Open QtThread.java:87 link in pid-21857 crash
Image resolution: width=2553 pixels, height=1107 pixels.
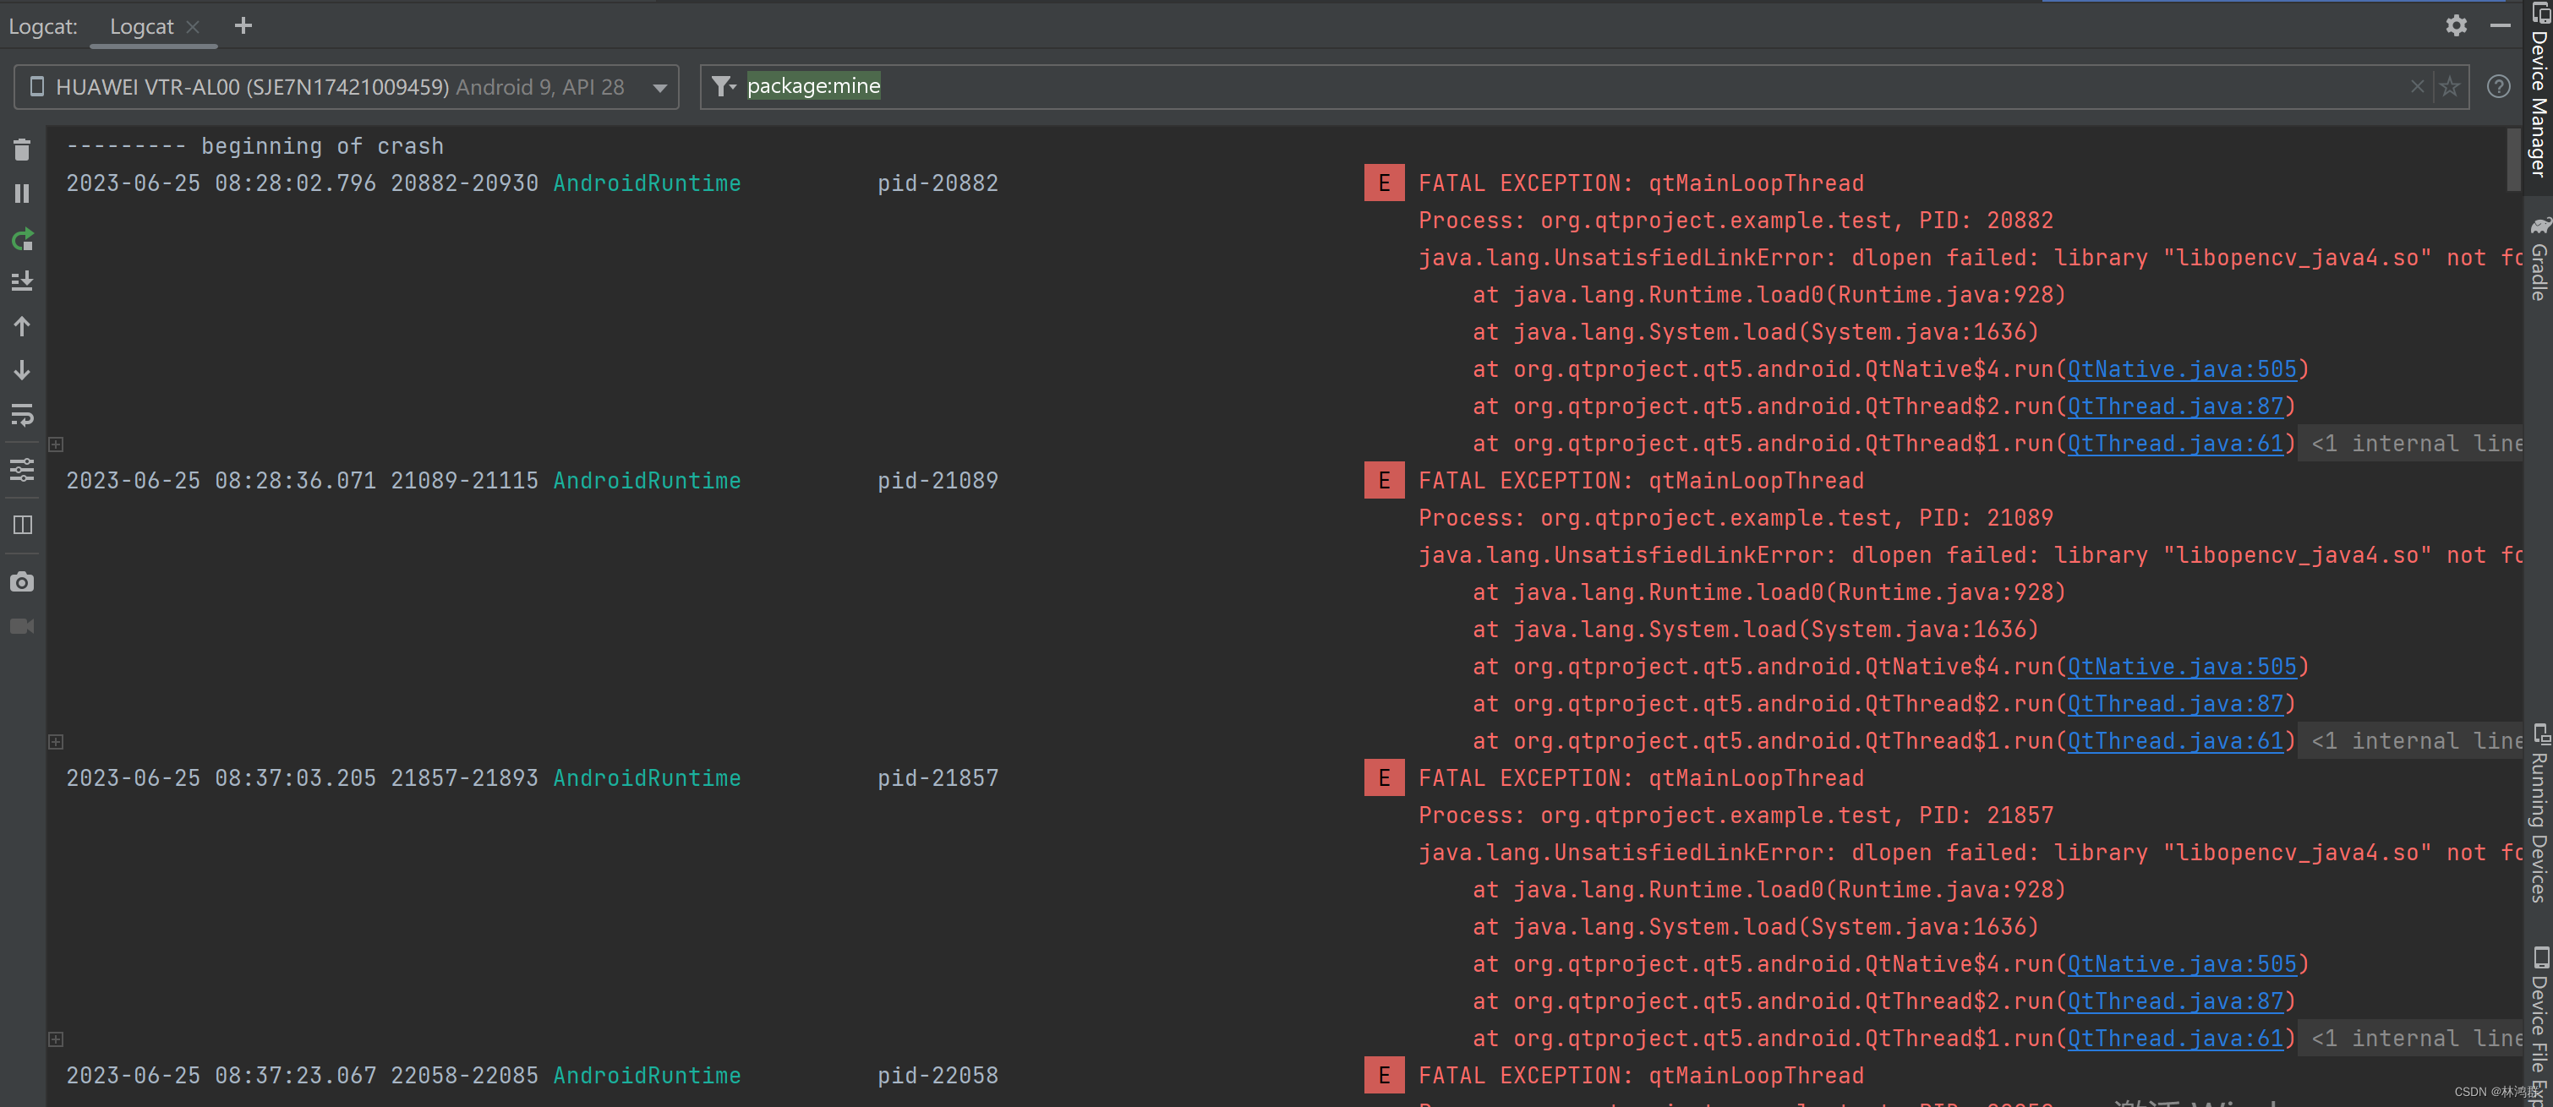click(x=2174, y=1001)
